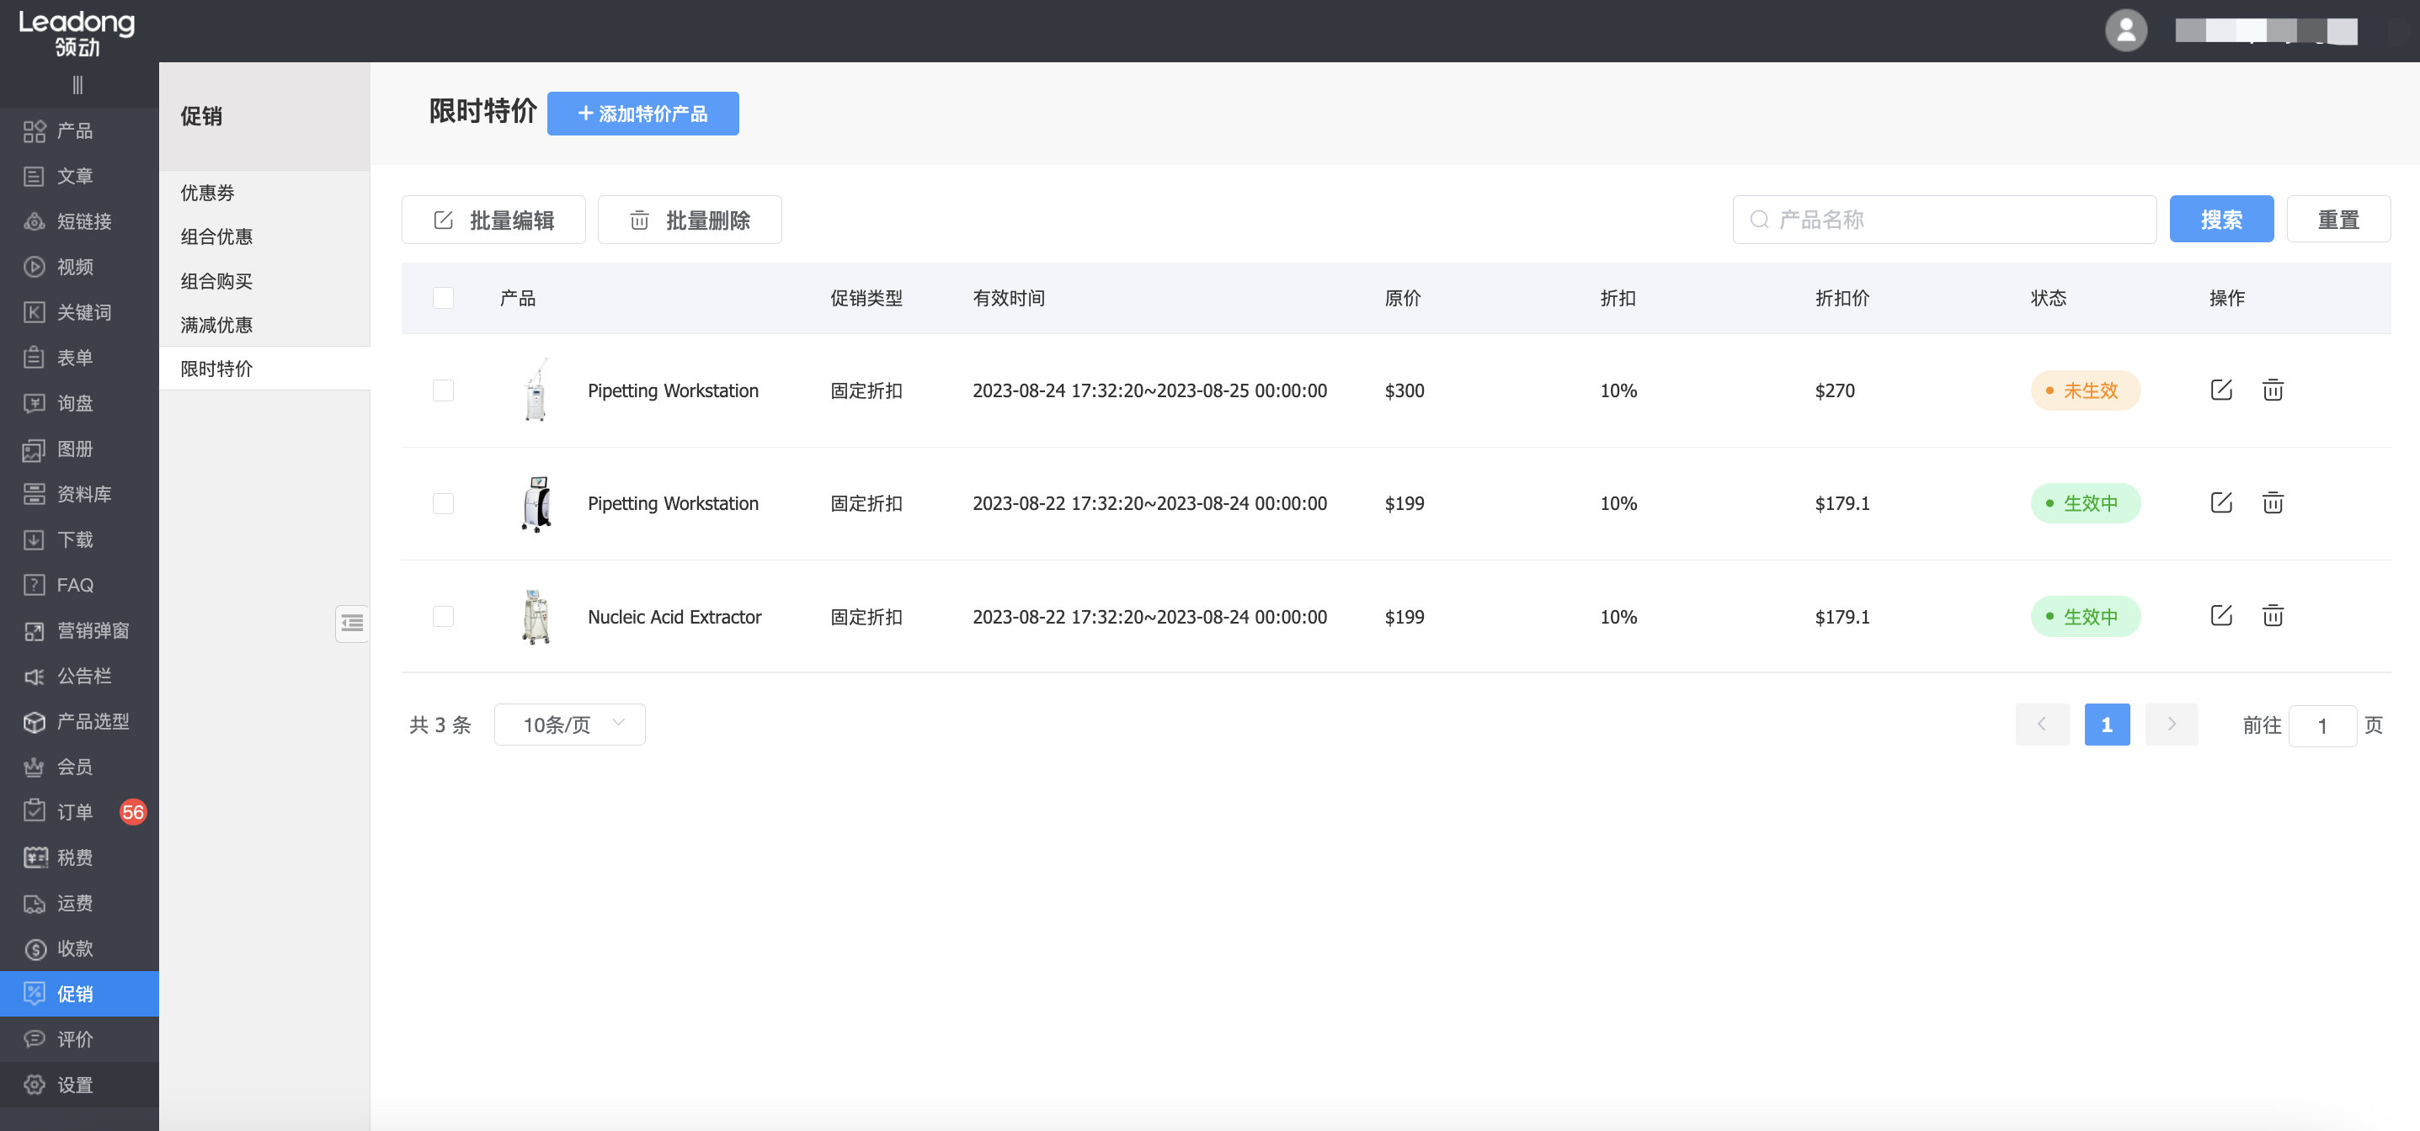The width and height of the screenshot is (2420, 1131).
Task: Toggle the select-all checkbox in table header
Action: tap(444, 299)
